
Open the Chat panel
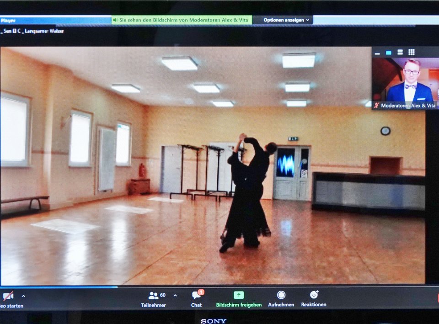point(197,299)
